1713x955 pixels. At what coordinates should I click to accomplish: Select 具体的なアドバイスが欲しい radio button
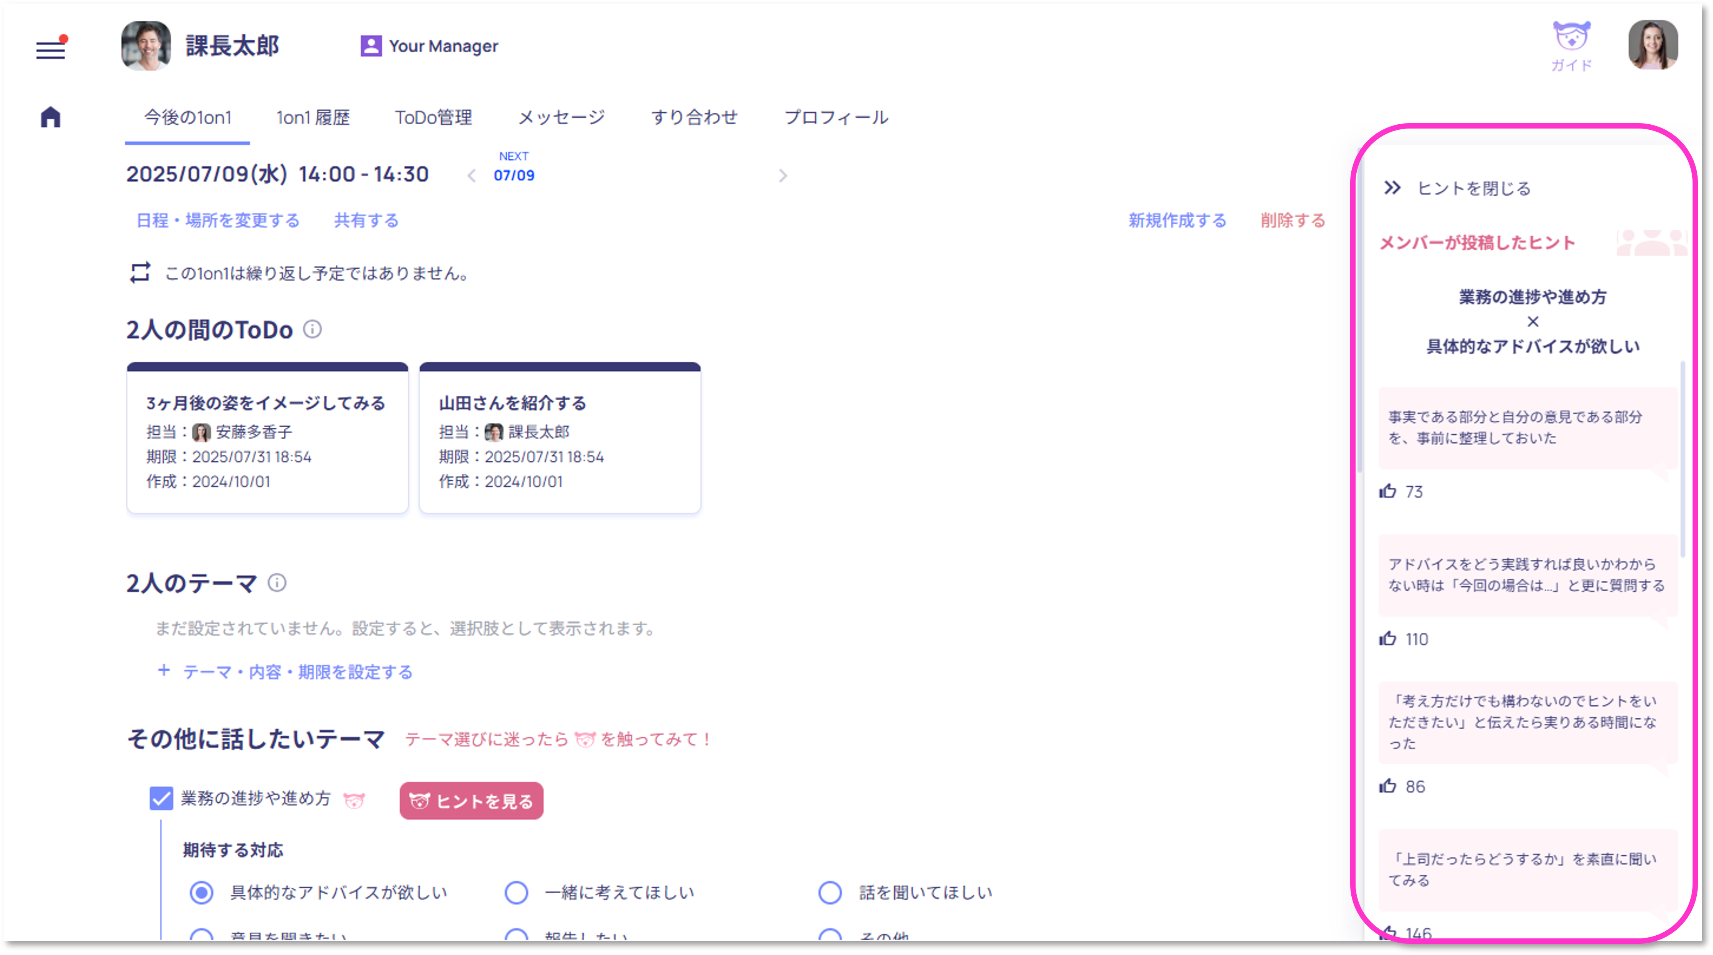(201, 892)
